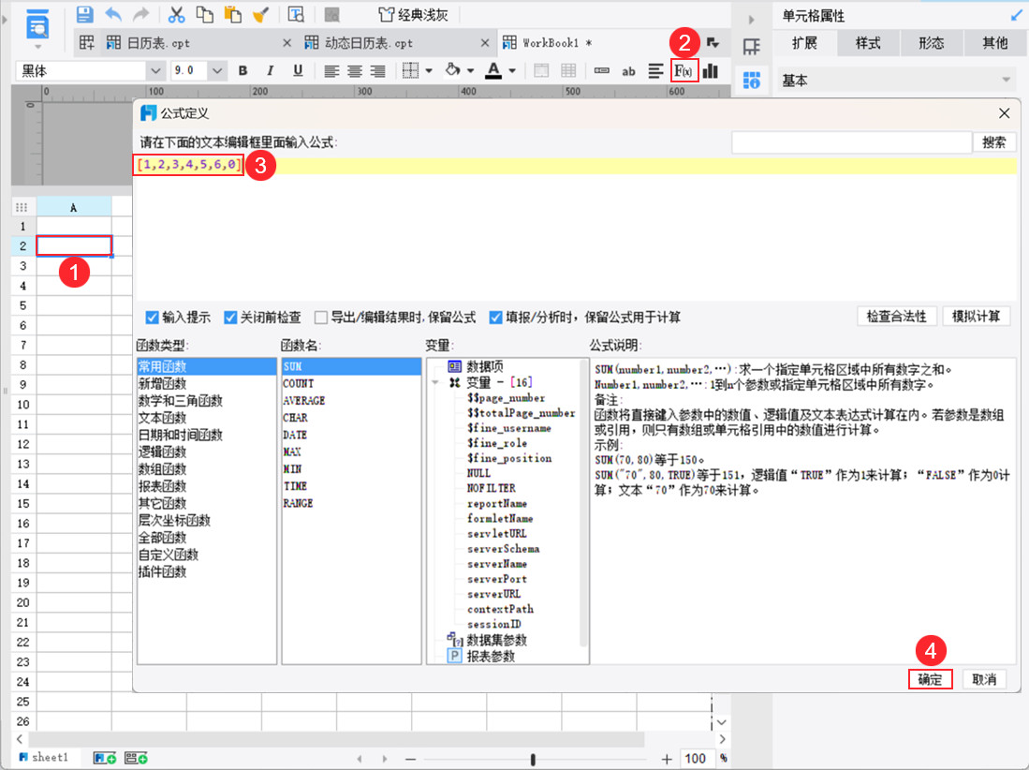Uncheck the 输入提示 checkbox
The width and height of the screenshot is (1029, 770).
click(153, 318)
